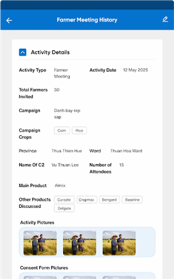The image size is (174, 279).
Task: Click the Campaign Crops label
Action: (x=29, y=134)
